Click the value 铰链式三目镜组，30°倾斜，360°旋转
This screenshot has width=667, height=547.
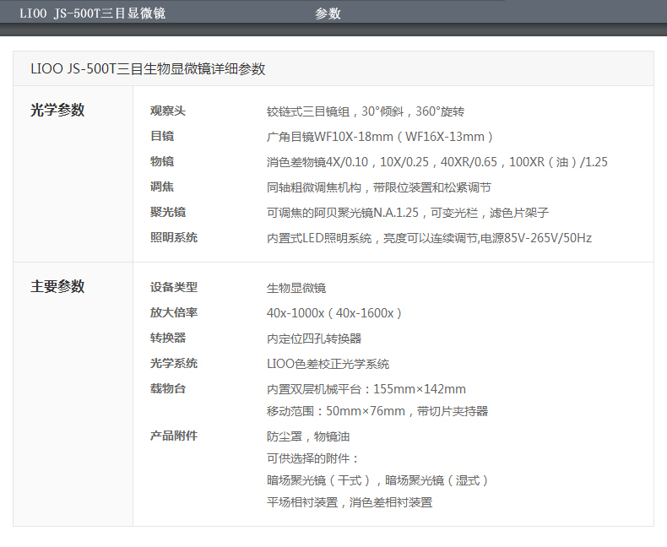point(366,111)
